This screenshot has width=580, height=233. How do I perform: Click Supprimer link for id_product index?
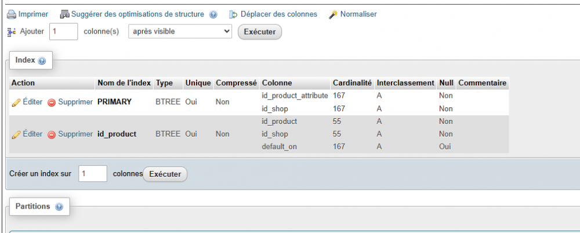75,134
